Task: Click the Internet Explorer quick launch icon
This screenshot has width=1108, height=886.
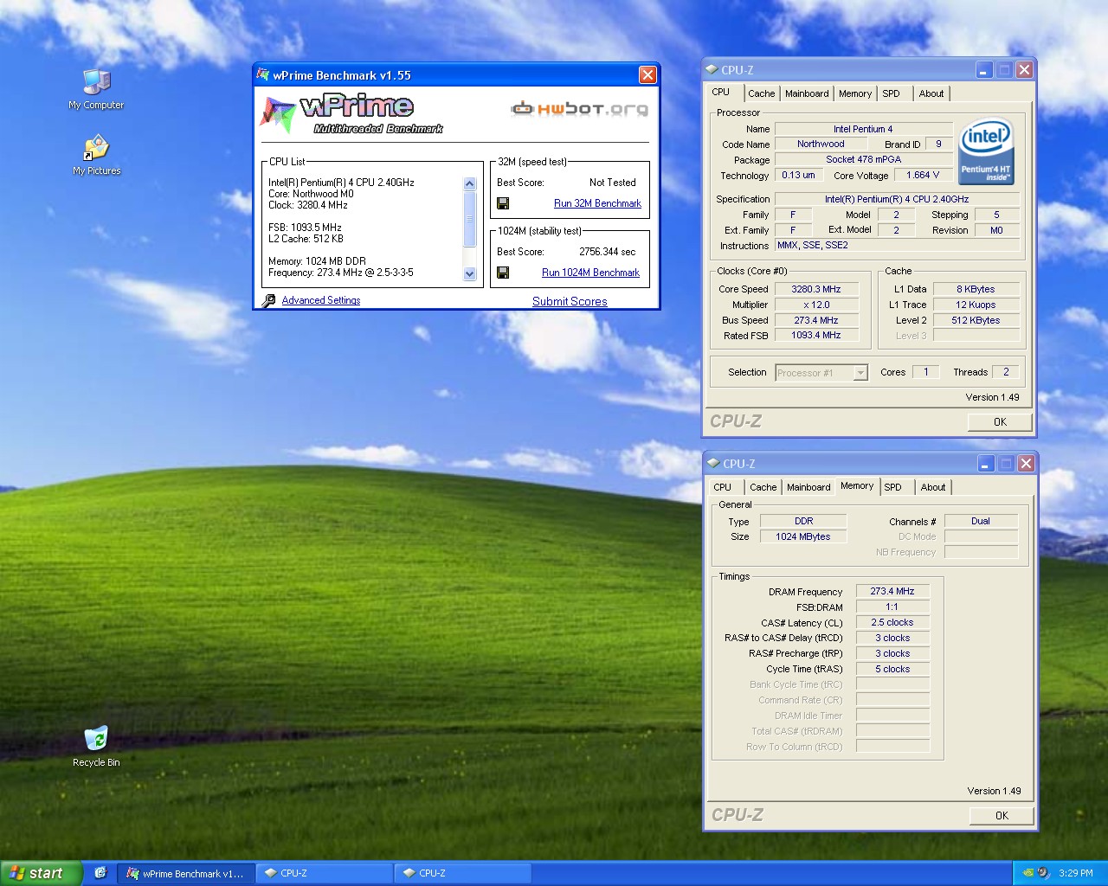Action: [100, 873]
